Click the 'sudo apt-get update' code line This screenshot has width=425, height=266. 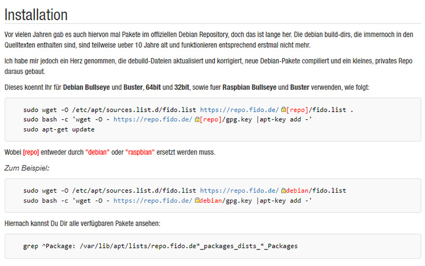[x=59, y=129]
